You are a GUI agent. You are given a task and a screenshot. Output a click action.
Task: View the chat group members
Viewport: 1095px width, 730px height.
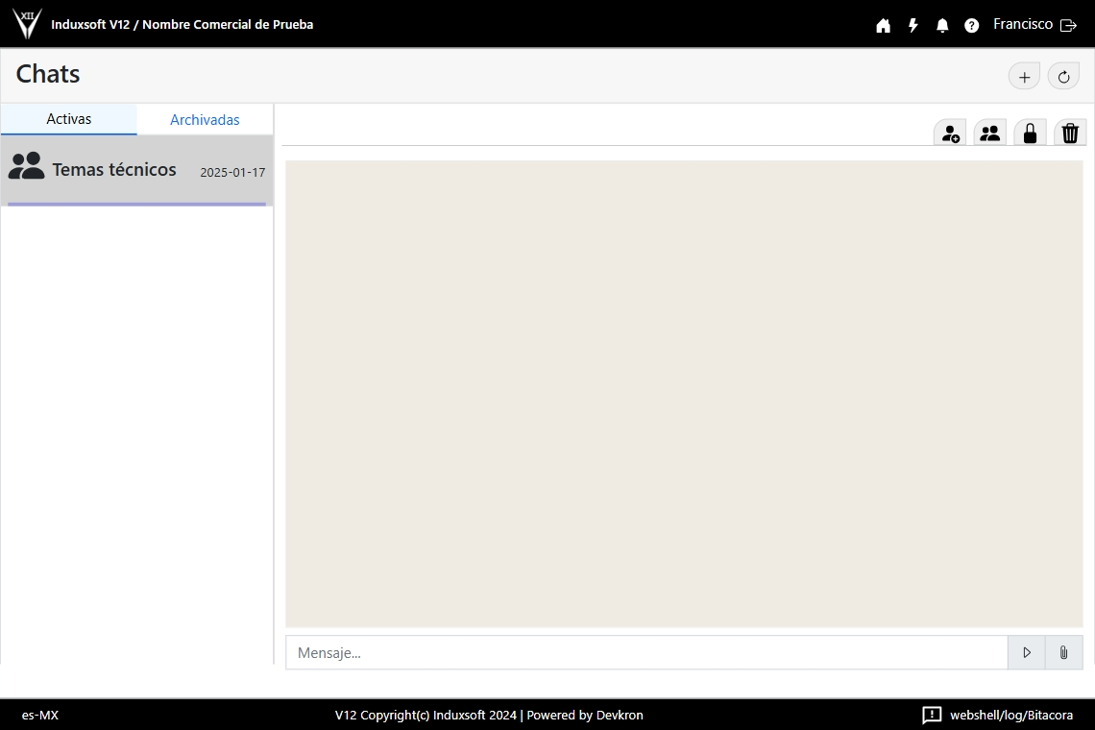click(x=989, y=134)
